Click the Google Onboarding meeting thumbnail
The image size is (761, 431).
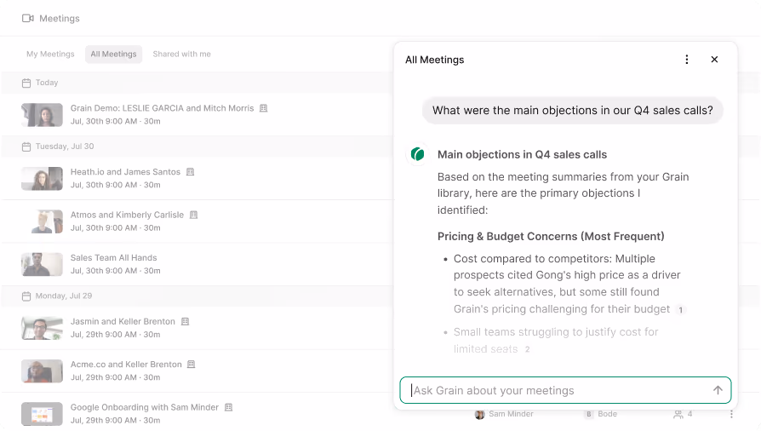(42, 413)
